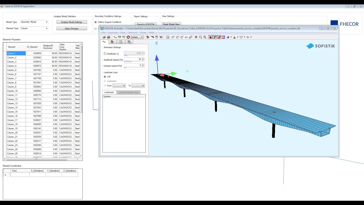364x205 pixels.
Task: Click the wave animation icon in the toolbar
Action: tap(115, 37)
